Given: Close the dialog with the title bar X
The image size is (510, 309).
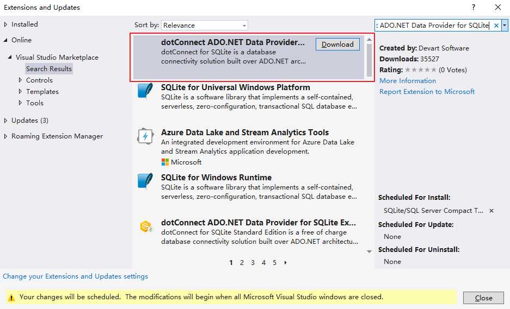Looking at the screenshot, I should click(497, 7).
